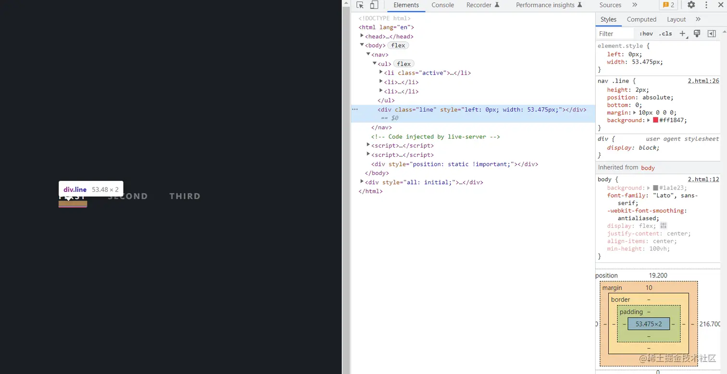Viewport: 727px width, 374px height.
Task: Click the display: block user agent declaration
Action: (633, 148)
